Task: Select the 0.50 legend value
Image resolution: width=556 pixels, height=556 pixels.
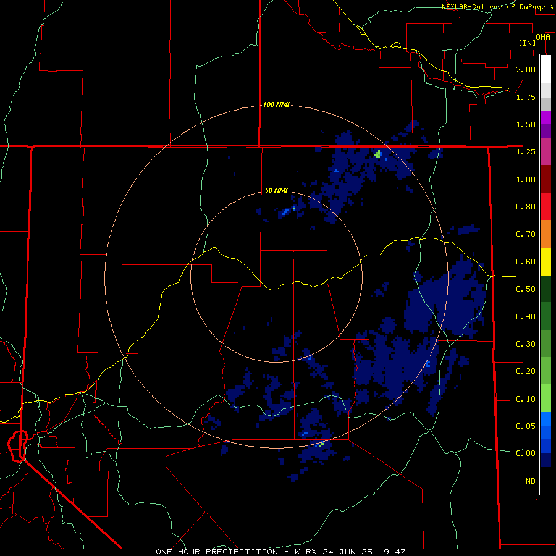Action: click(526, 289)
